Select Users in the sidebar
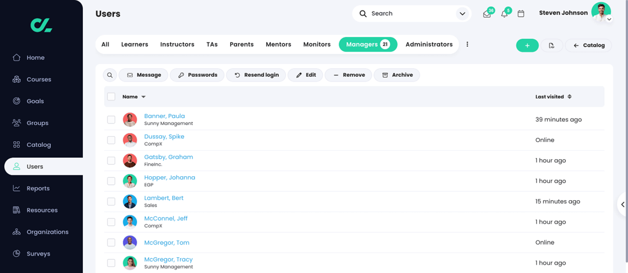 pos(44,166)
